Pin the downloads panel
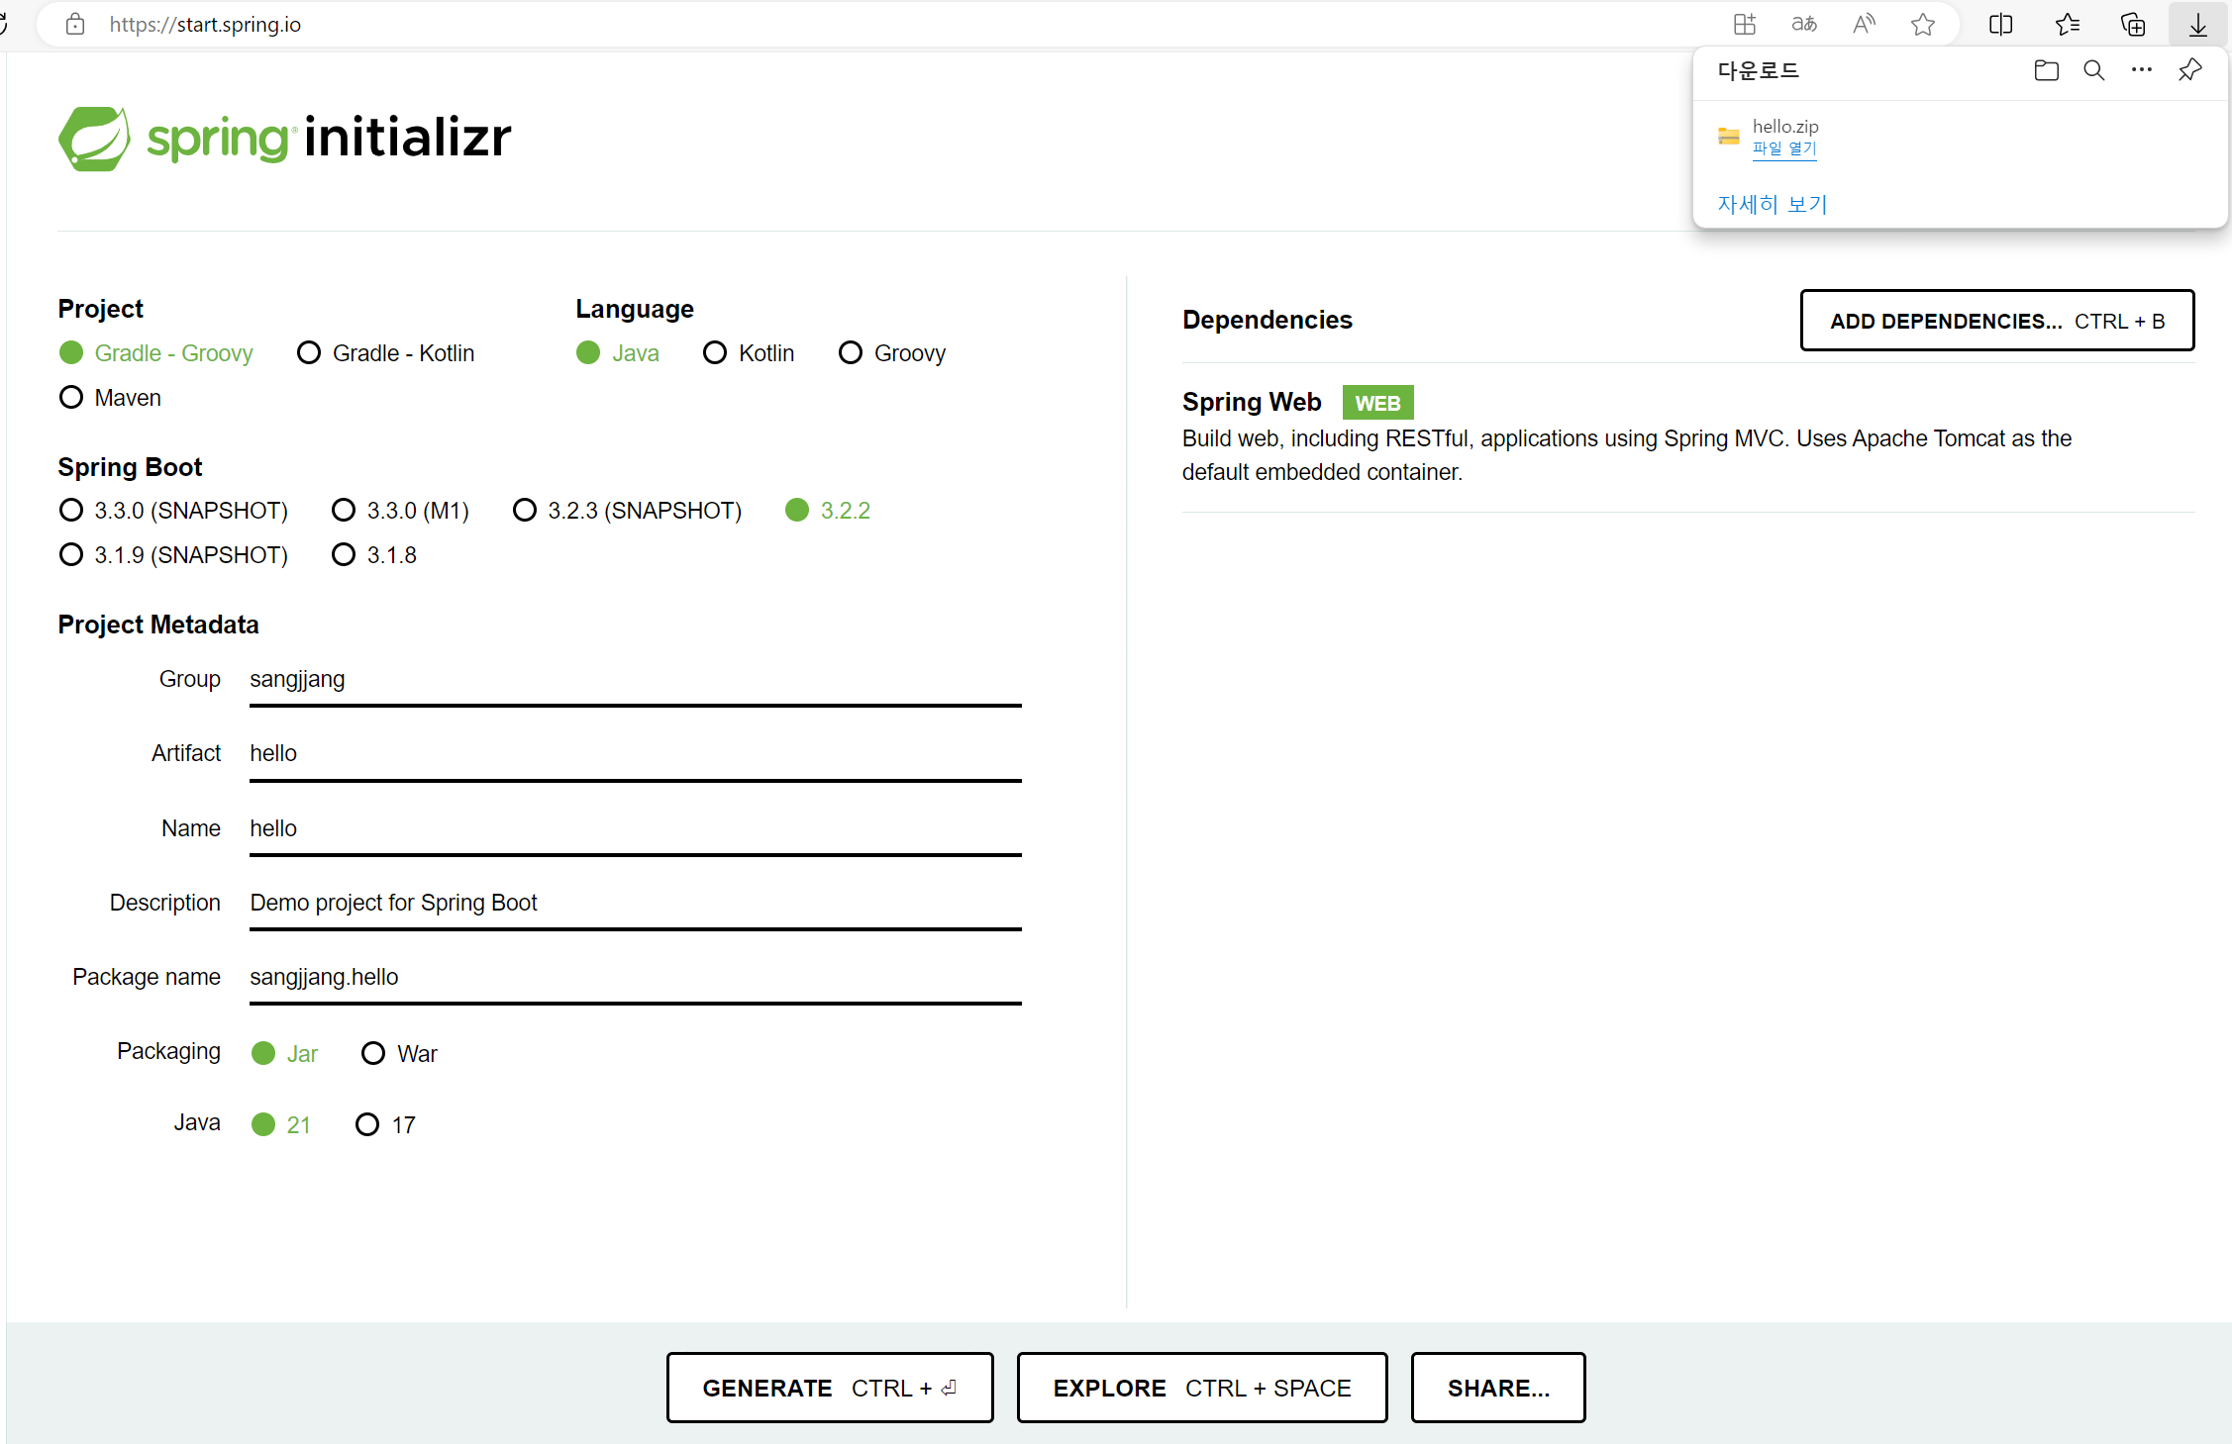The image size is (2232, 1444). (x=2189, y=70)
